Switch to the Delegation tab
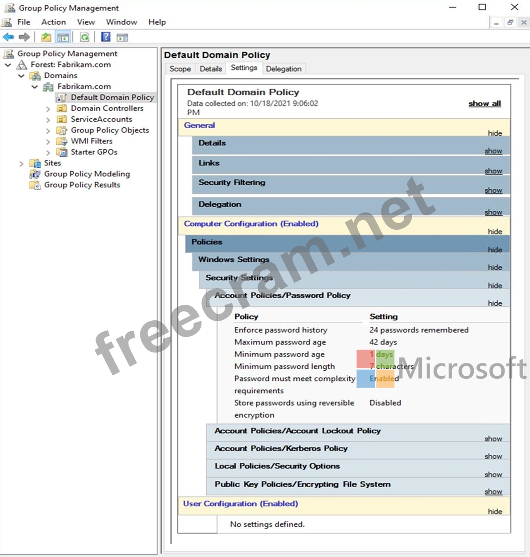This screenshot has height=557, width=530. point(284,69)
